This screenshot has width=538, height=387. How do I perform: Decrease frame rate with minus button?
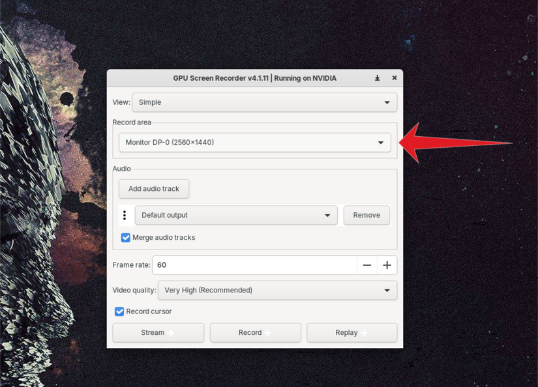point(366,265)
